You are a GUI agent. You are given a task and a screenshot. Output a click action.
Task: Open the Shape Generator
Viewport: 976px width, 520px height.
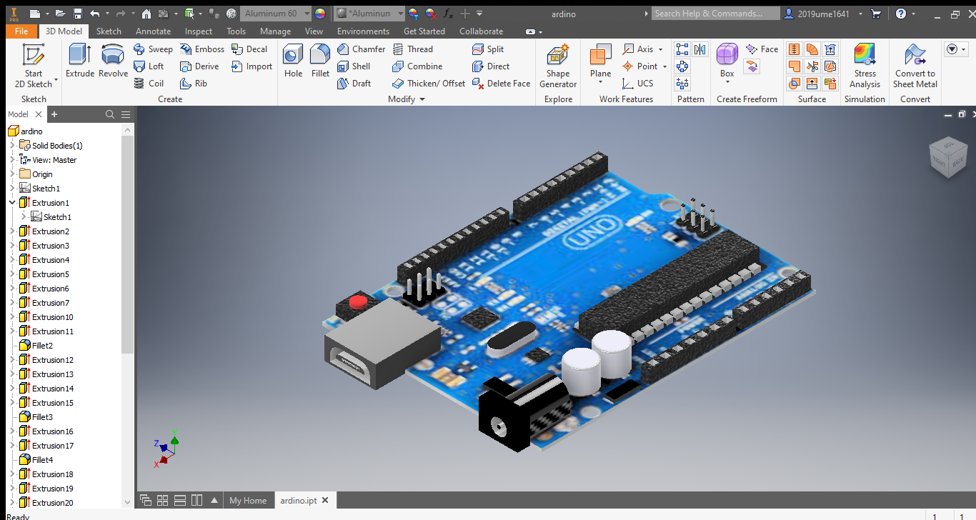[x=558, y=66]
